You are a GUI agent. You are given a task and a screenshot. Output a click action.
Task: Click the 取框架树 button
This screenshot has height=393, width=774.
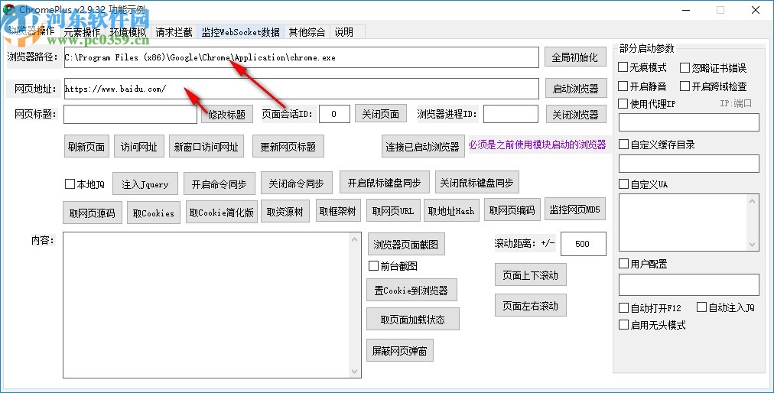[337, 211]
